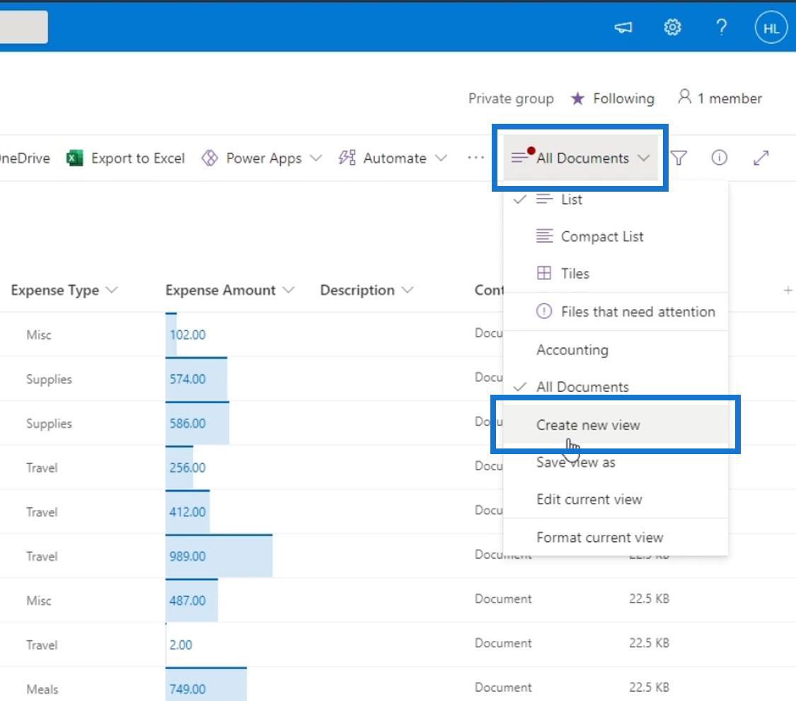This screenshot has height=701, width=796.
Task: Click the Files that need attention icon
Action: tap(543, 311)
